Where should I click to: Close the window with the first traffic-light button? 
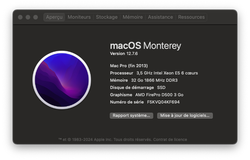(20, 17)
